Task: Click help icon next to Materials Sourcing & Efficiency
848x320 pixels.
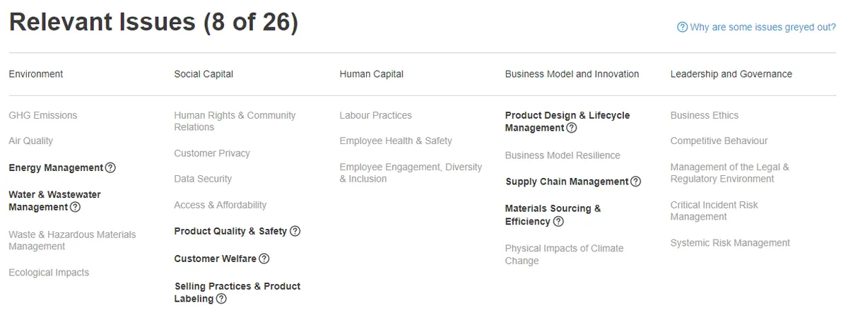Action: point(558,222)
